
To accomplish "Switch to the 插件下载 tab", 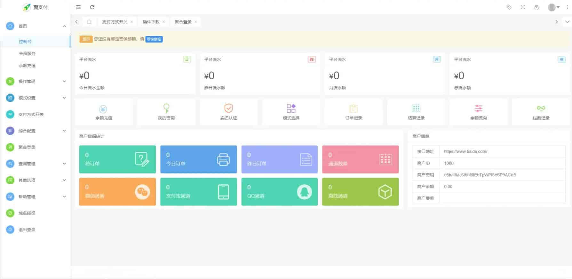I will (x=151, y=22).
